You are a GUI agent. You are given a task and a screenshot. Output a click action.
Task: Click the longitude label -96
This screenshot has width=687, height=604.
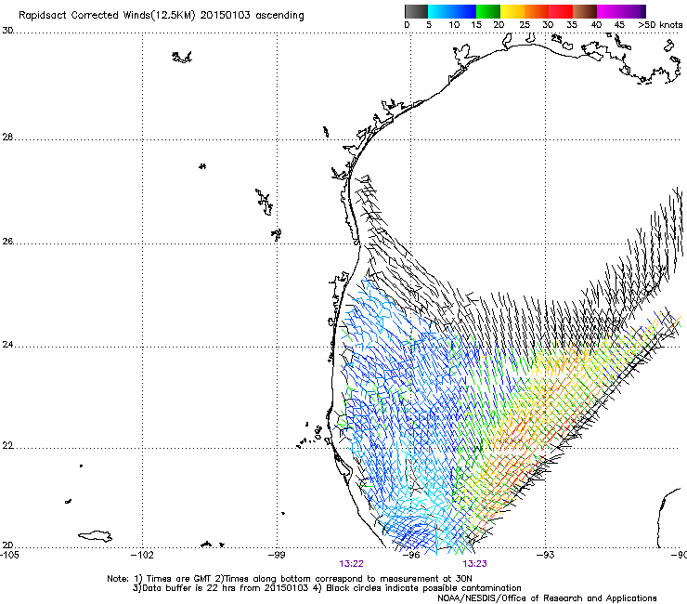pos(410,555)
